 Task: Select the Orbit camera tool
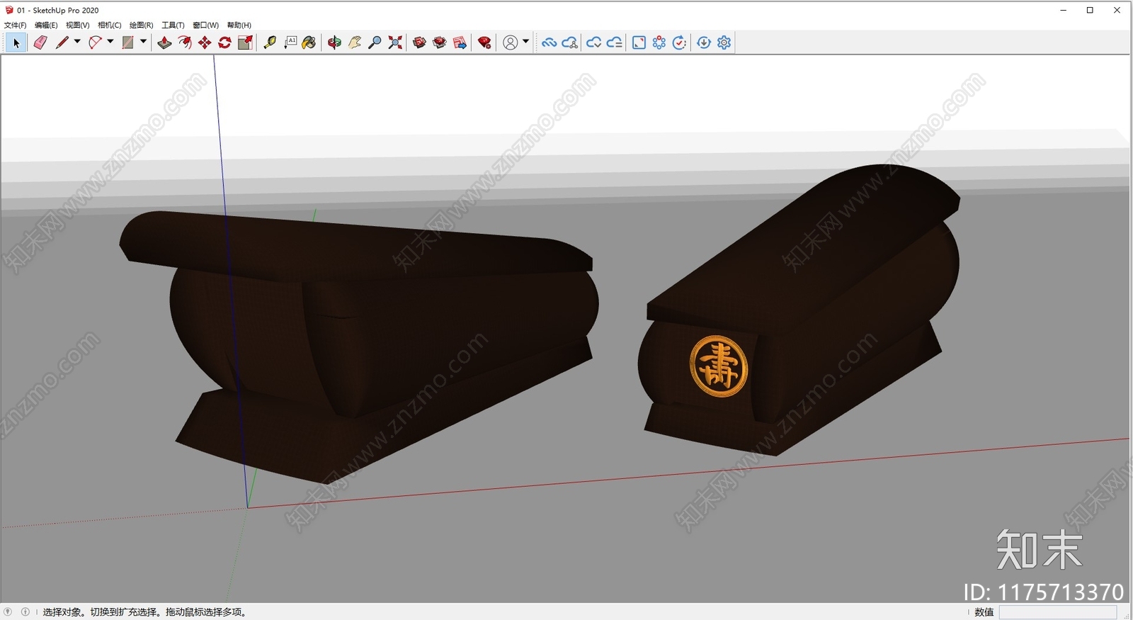335,43
